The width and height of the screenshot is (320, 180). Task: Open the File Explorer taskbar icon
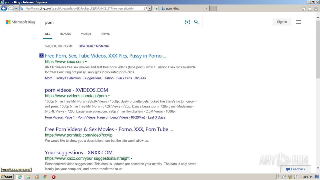coord(28,177)
